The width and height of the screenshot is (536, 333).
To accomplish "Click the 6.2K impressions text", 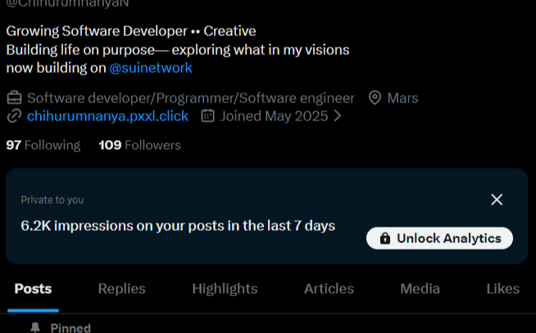I will pos(178,226).
